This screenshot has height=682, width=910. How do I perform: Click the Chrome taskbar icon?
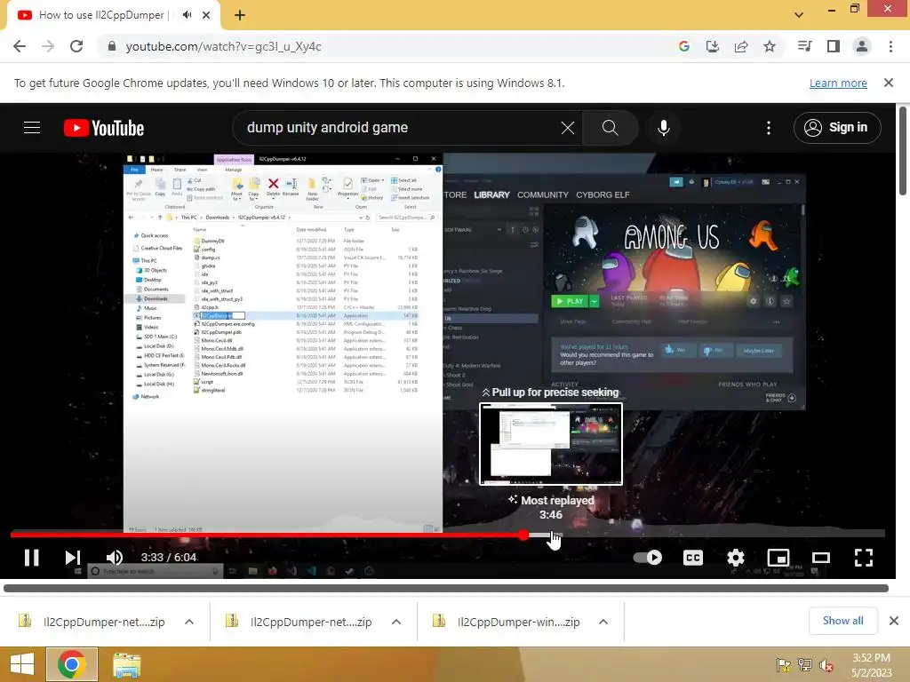coord(71,664)
